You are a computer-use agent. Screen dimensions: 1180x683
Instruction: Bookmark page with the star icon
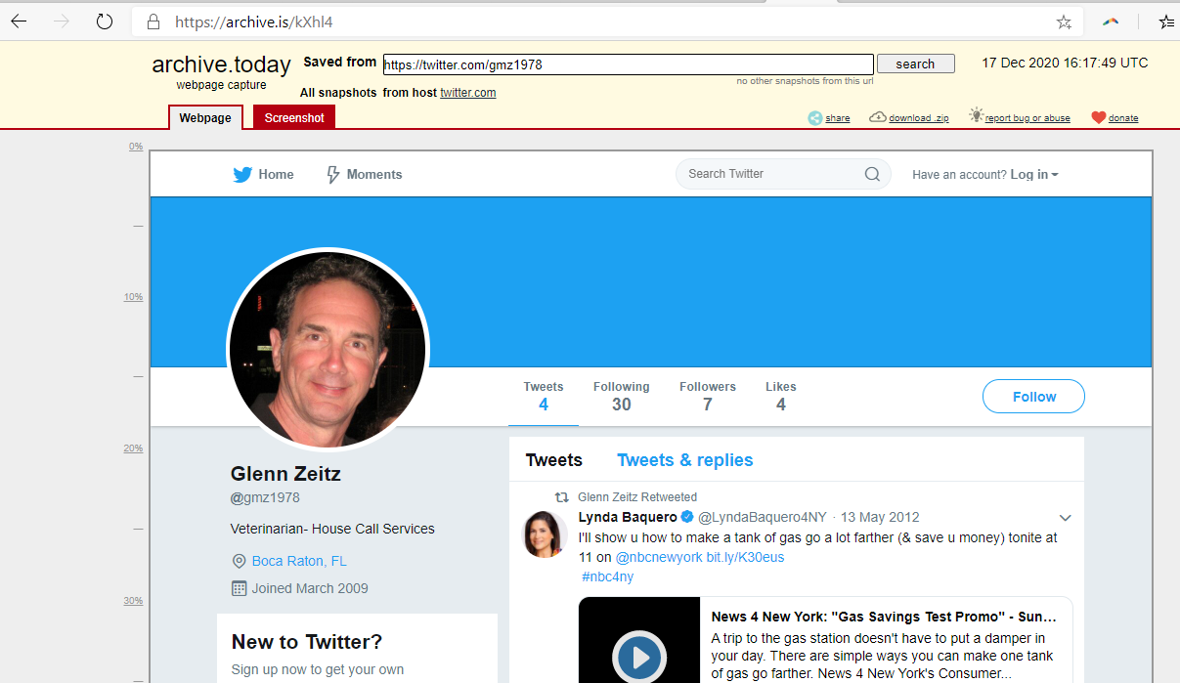pyautogui.click(x=1064, y=21)
